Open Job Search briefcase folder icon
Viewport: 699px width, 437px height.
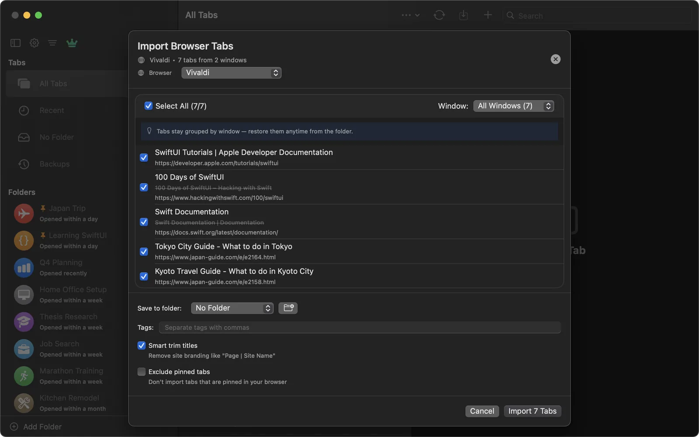tap(24, 349)
